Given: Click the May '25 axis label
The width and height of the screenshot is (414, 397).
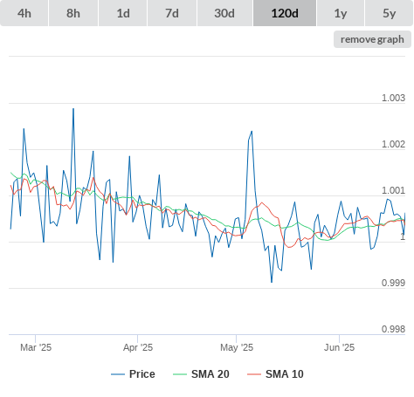Looking at the screenshot, I should tap(237, 347).
